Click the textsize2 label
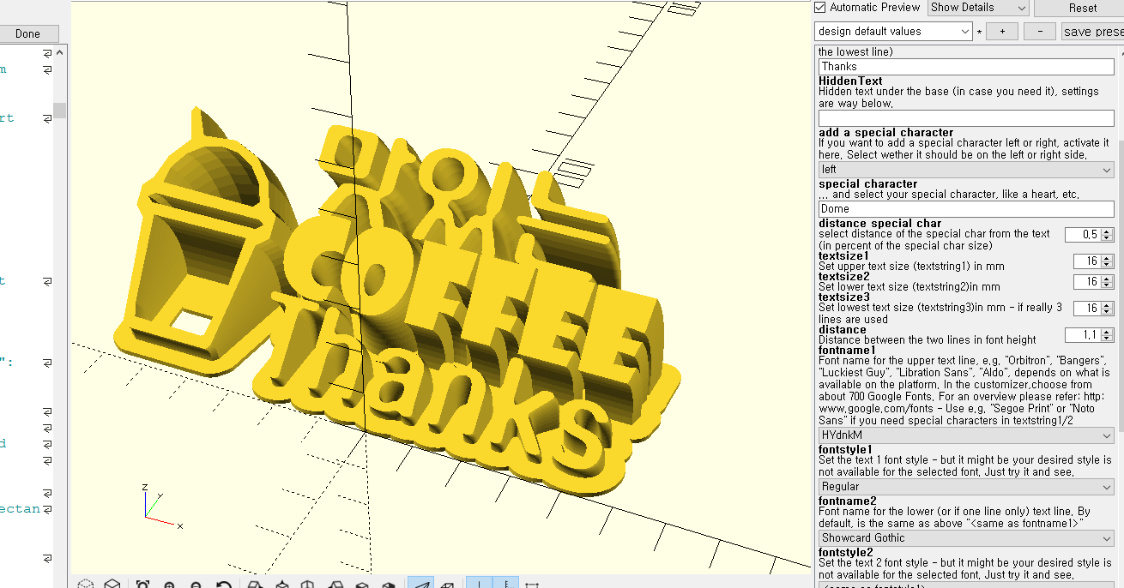 [843, 276]
